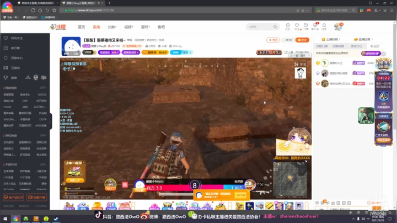The width and height of the screenshot is (397, 223).
Task: Open browser game controller icon
Action: click(x=369, y=10)
